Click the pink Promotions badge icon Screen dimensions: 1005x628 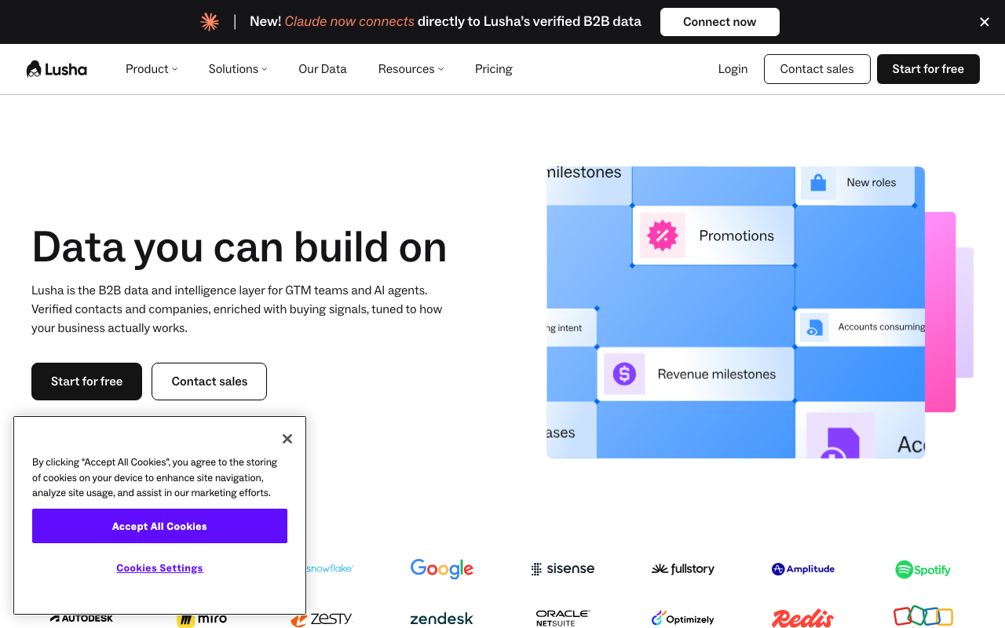click(x=662, y=235)
